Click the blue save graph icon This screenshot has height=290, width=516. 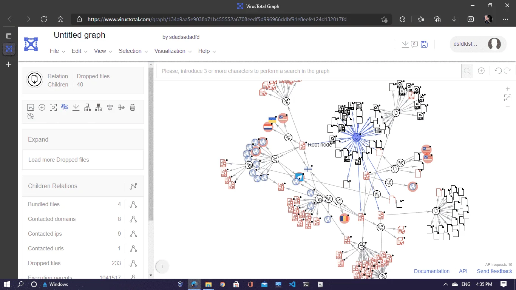tap(424, 44)
